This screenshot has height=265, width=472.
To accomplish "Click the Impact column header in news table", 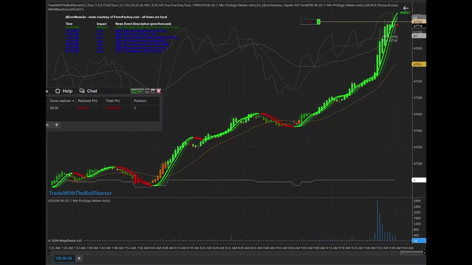I will 101,24.
